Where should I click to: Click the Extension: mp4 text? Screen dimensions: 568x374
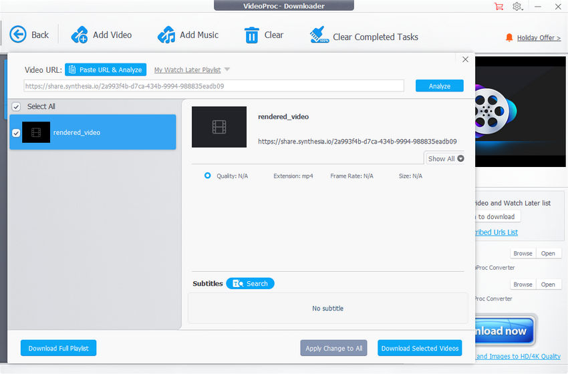point(293,176)
